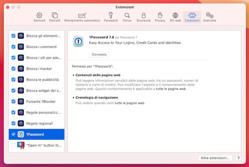Uncheck the Blocca i commenti extension
249x167 pixels.
pos(13,47)
